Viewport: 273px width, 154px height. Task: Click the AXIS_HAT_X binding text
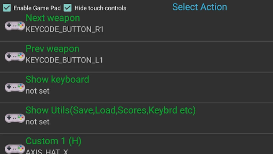[x=47, y=151]
